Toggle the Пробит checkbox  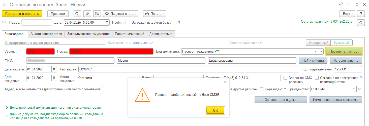pos(127,22)
